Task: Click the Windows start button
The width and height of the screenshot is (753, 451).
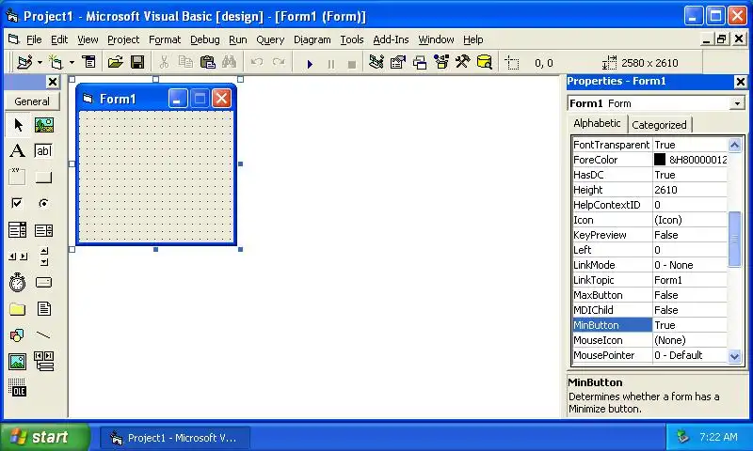Action: click(x=44, y=437)
